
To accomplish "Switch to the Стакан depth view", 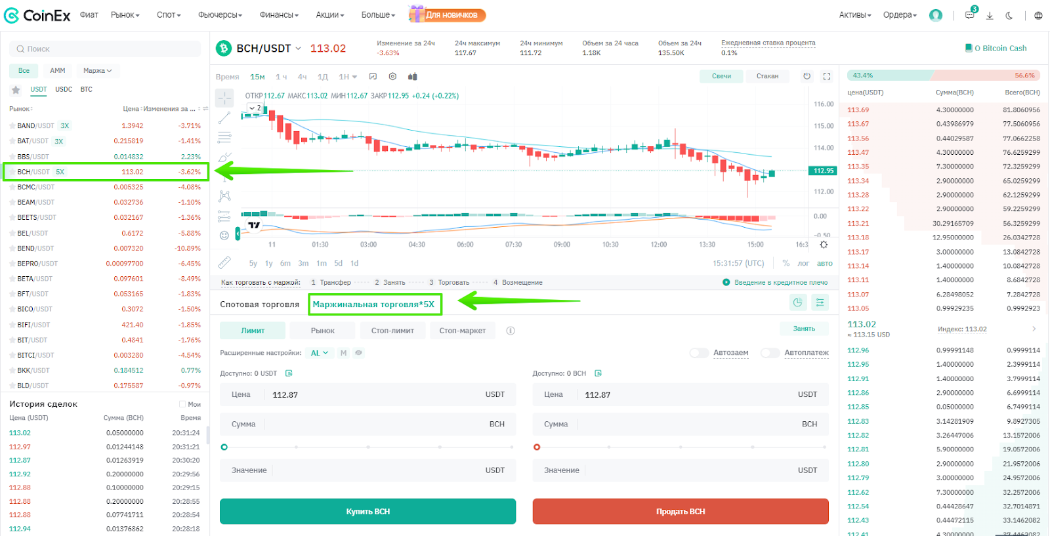I will (767, 76).
